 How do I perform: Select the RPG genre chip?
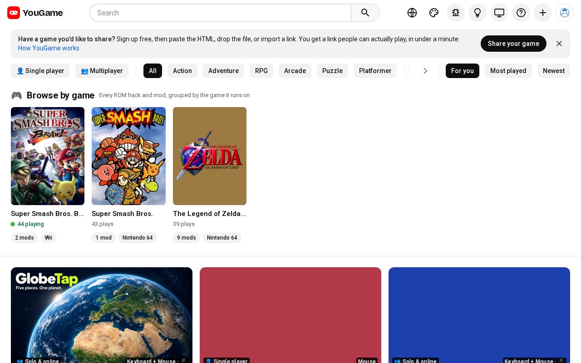pyautogui.click(x=261, y=71)
